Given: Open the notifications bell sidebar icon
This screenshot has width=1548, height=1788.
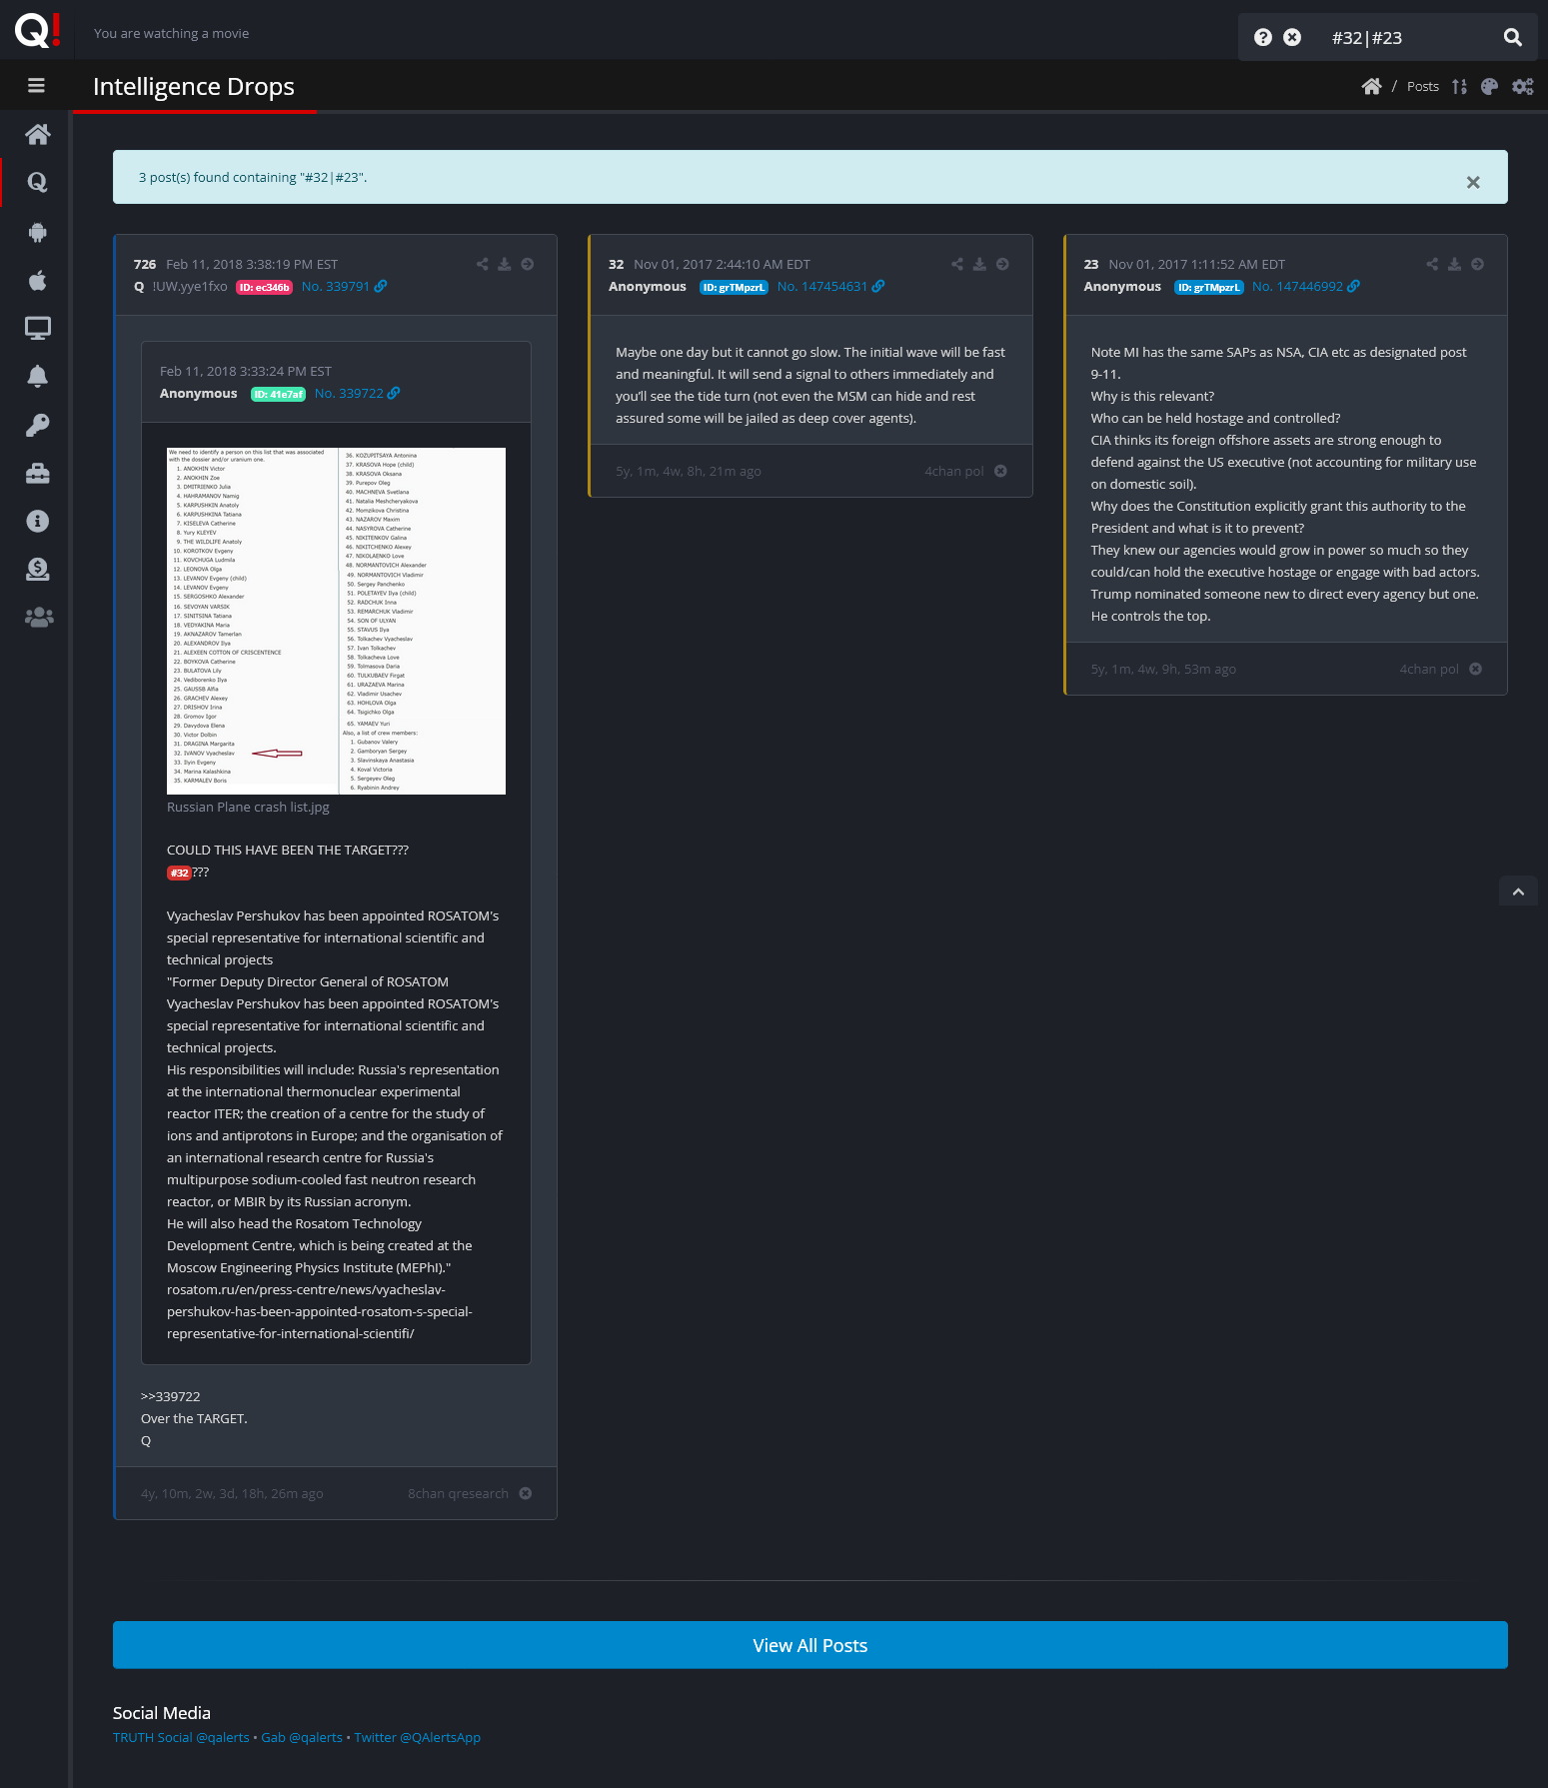Looking at the screenshot, I should click(38, 376).
